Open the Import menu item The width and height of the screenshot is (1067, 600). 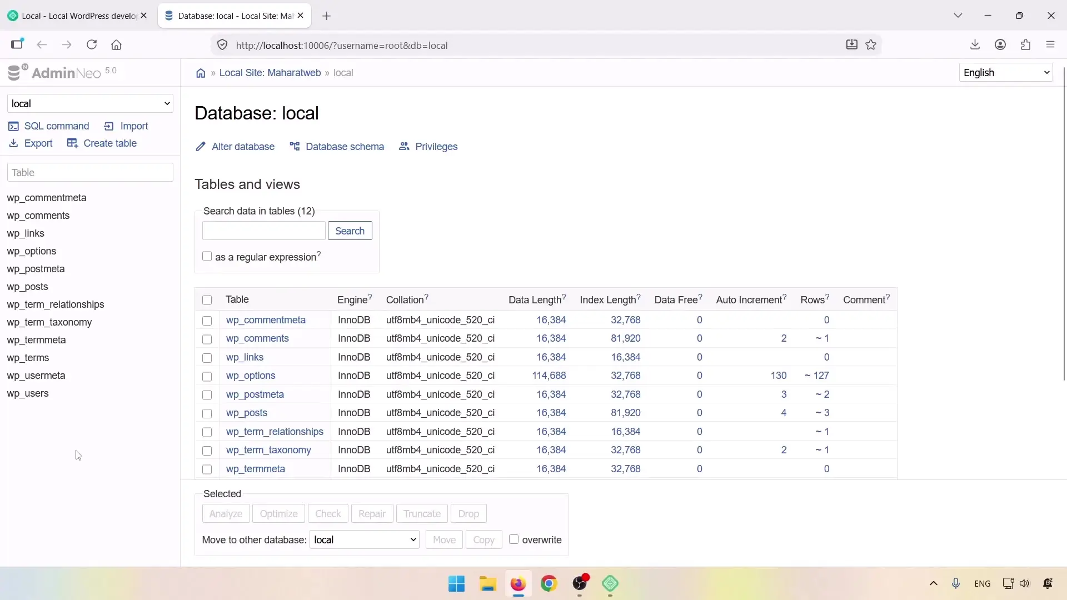click(x=126, y=126)
